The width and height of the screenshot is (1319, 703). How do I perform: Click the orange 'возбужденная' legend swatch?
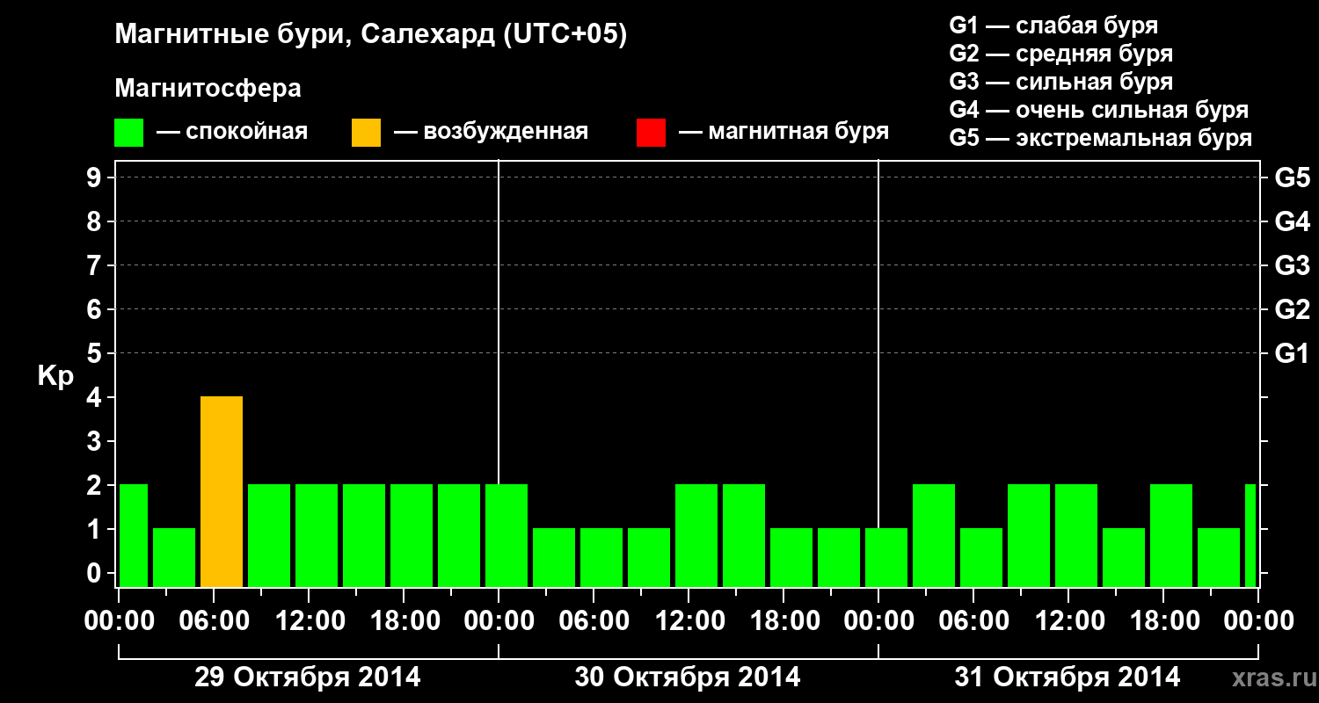366,133
